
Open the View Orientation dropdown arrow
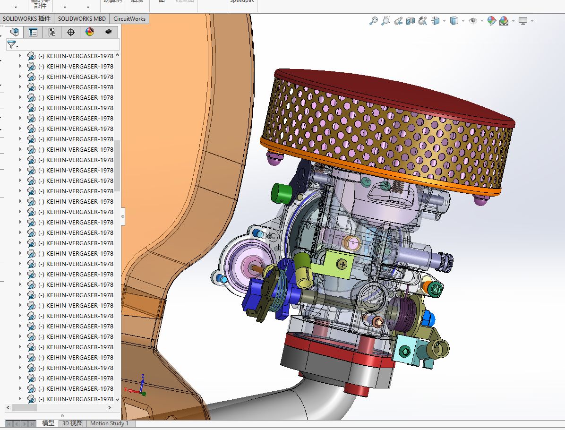coord(444,21)
